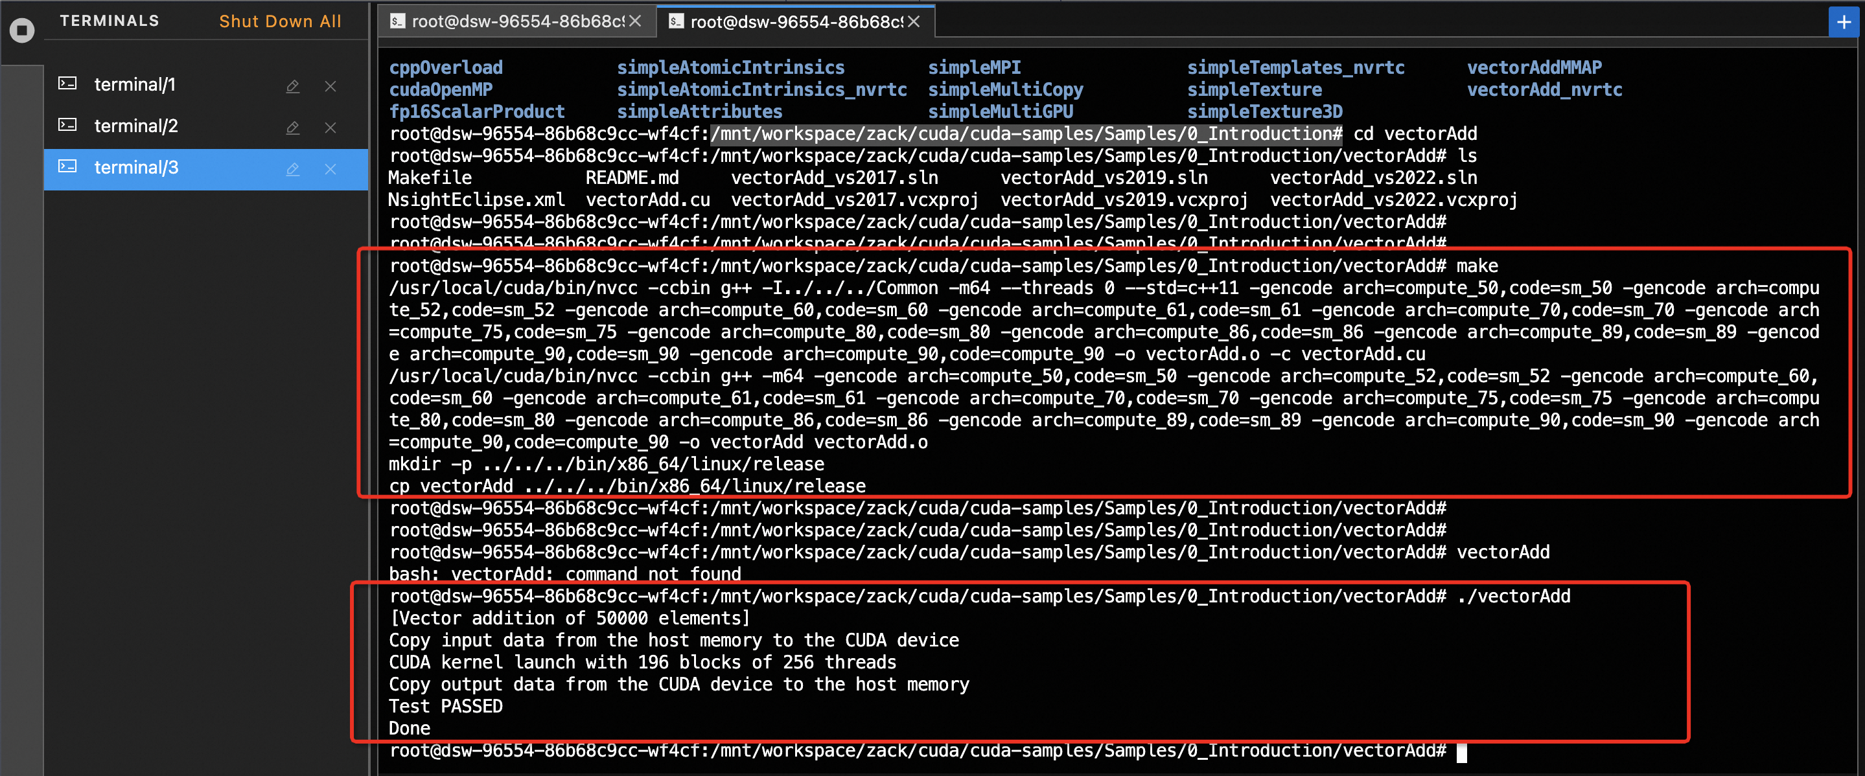Click the Shut Down All link
1865x776 pixels.
point(279,22)
